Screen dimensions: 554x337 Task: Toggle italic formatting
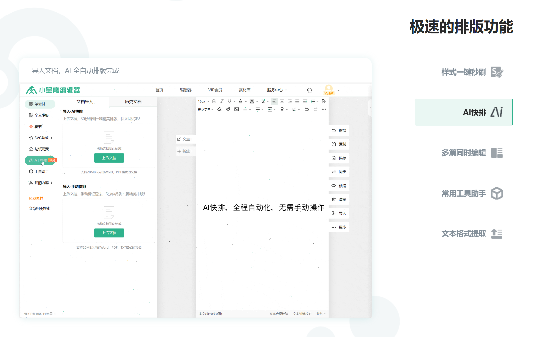222,101
